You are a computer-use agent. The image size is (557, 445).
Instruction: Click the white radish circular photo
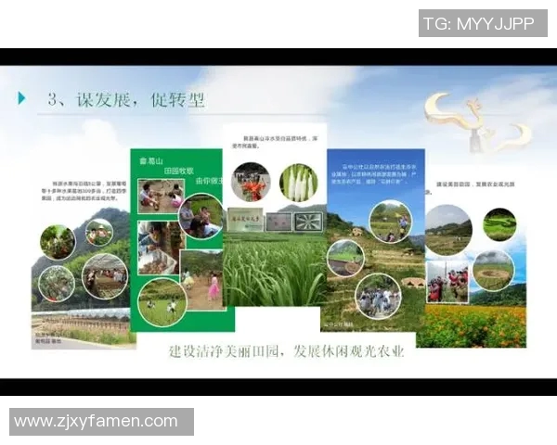click(298, 183)
